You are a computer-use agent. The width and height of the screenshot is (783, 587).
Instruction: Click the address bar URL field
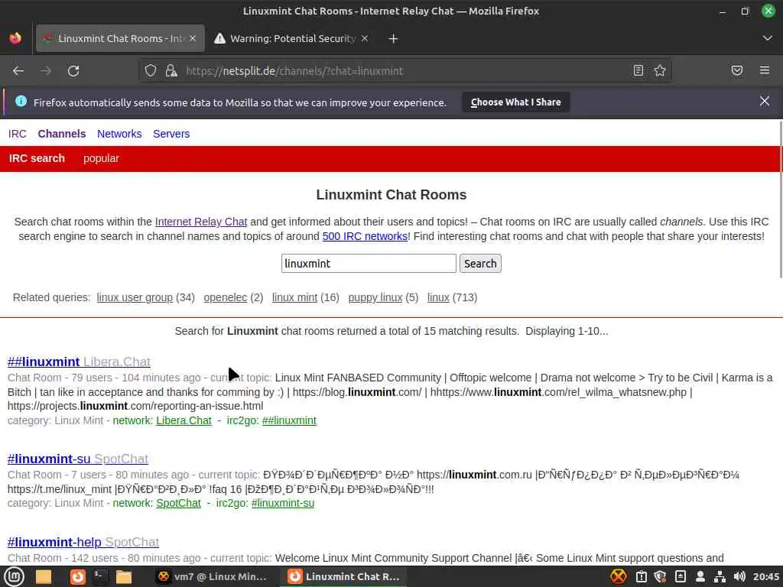pos(404,71)
